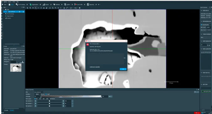Increase Slice Number X with right arrow
The image size is (212, 114).
(x=63, y=101)
